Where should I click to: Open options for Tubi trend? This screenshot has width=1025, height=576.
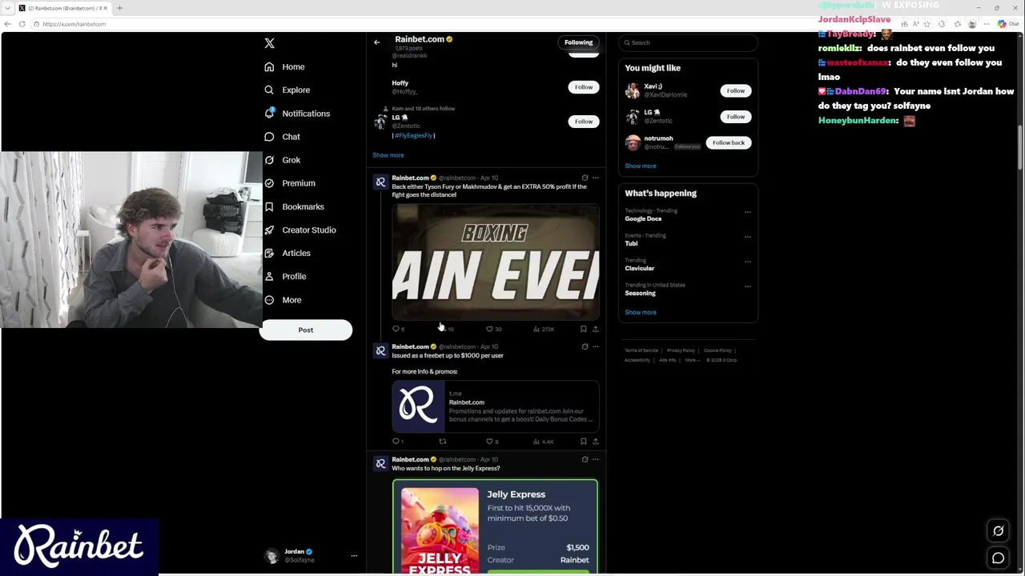pyautogui.click(x=747, y=237)
